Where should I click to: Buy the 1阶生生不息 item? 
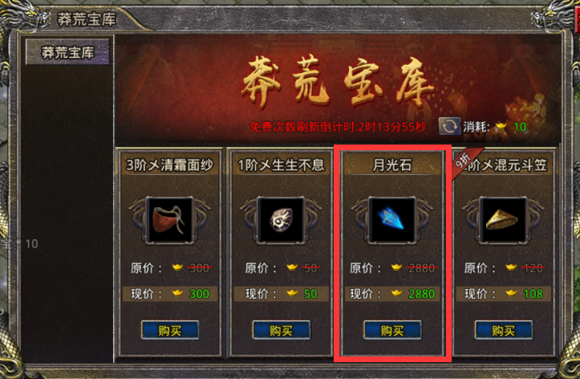[281, 330]
